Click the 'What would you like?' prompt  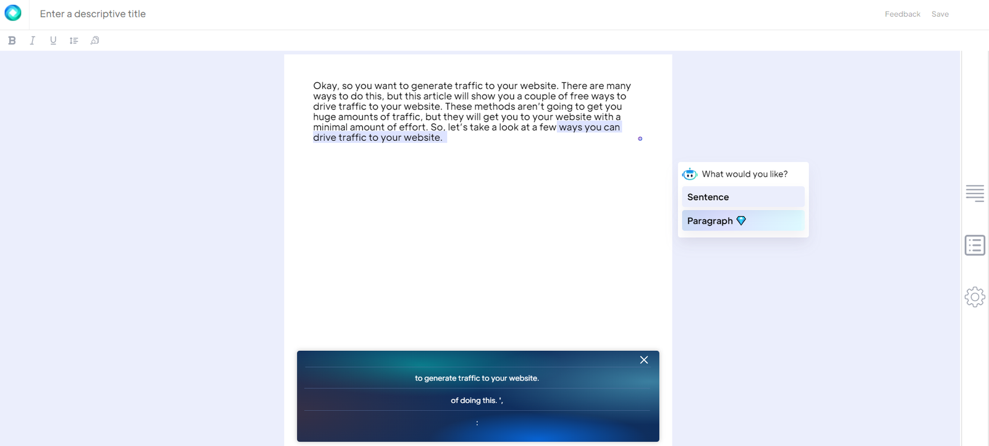coord(745,174)
